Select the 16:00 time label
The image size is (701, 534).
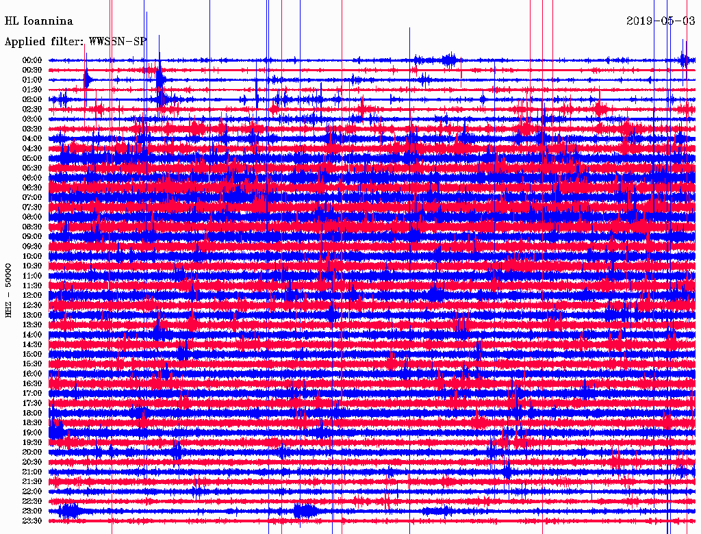[x=32, y=374]
